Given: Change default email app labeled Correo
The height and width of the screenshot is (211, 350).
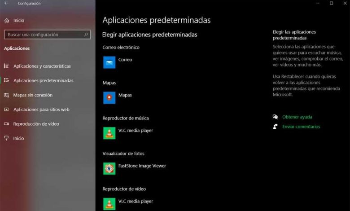Looking at the screenshot, I should pos(125,60).
